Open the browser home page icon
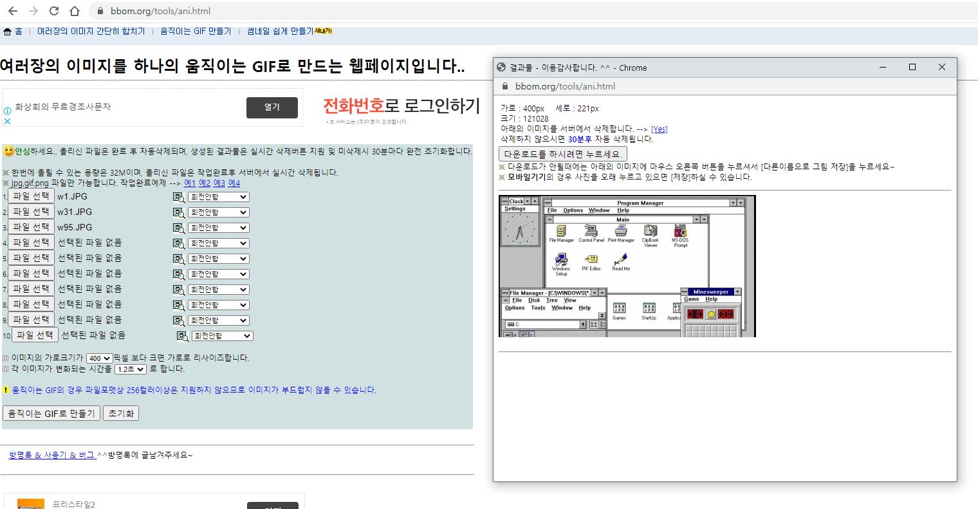This screenshot has height=509, width=978. 75,11
